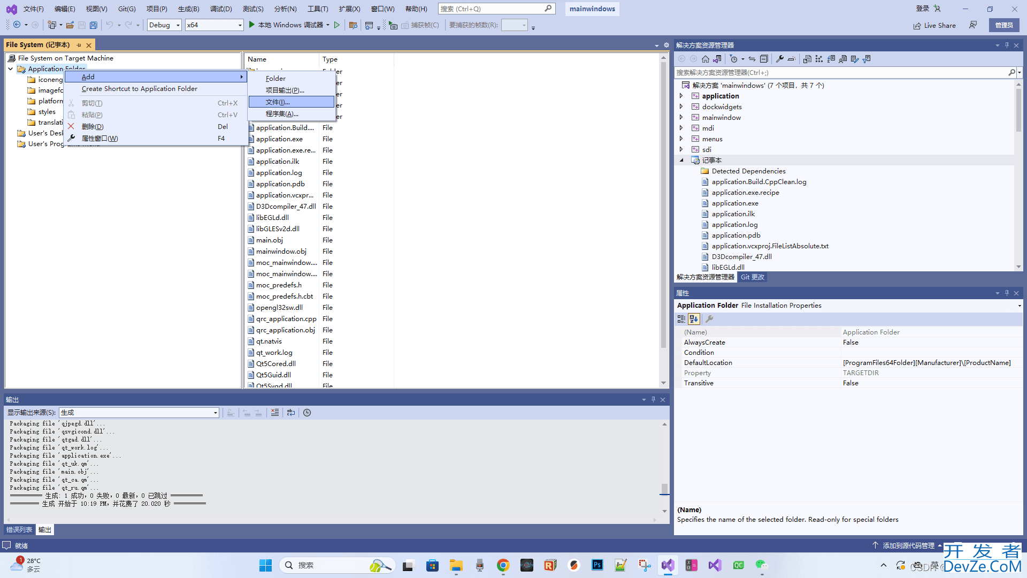
Task: Open the x64 platform dropdown
Action: [214, 25]
